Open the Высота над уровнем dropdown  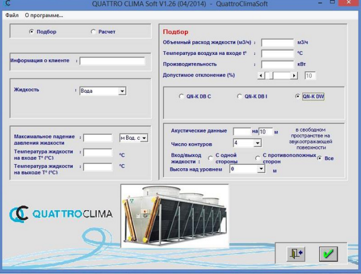(260, 169)
